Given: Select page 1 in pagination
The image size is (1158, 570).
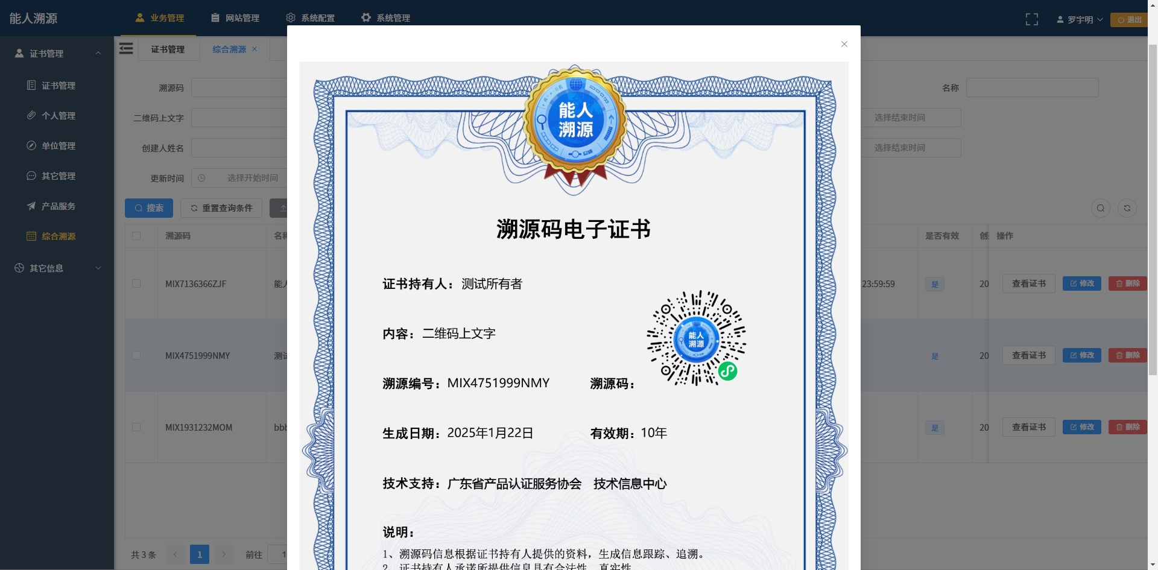Looking at the screenshot, I should coord(200,554).
